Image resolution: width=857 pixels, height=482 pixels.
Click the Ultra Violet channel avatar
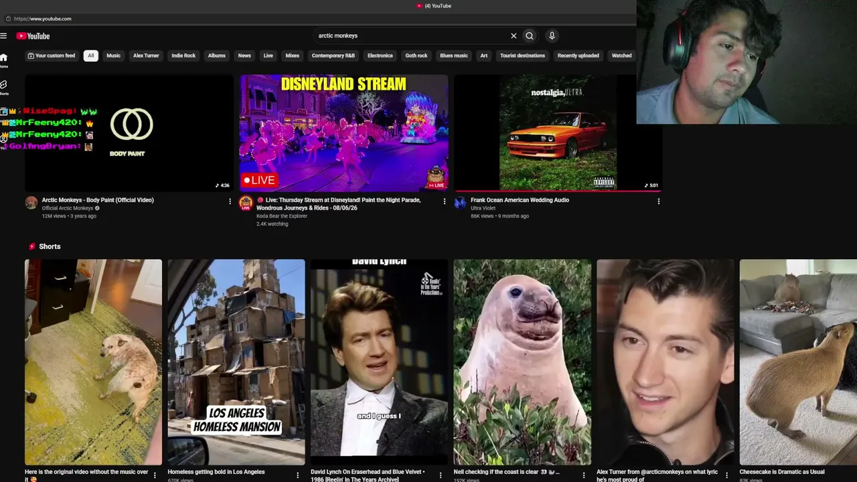tap(460, 203)
